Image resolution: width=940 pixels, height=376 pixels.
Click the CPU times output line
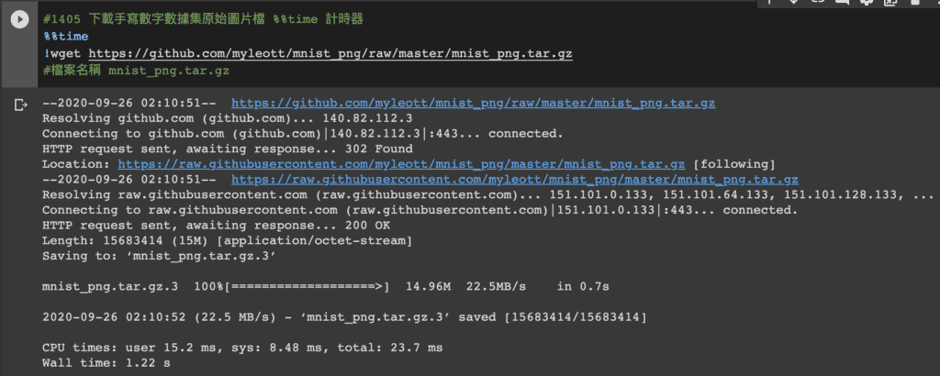click(242, 348)
